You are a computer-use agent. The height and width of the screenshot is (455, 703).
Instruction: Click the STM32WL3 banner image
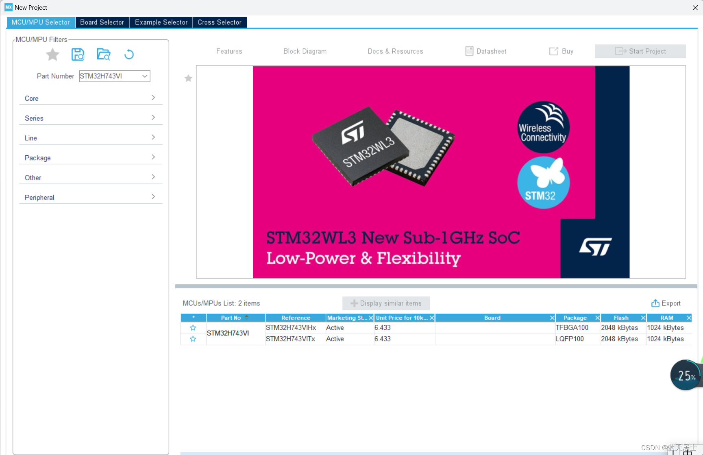[x=441, y=172]
